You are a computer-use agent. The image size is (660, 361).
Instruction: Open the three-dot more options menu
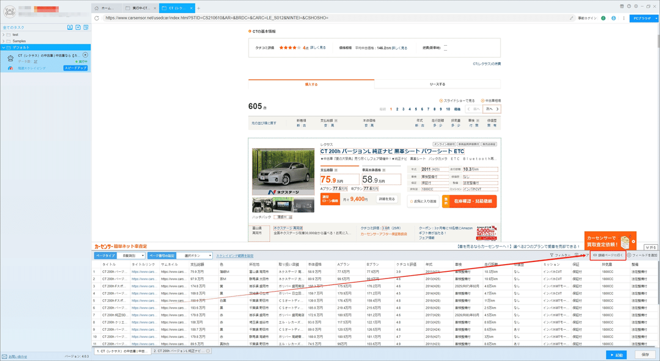[x=623, y=18]
